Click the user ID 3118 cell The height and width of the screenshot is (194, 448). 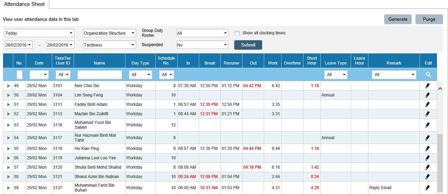63,149
